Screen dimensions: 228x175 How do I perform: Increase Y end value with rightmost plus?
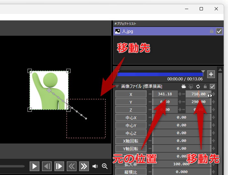pyautogui.click(x=213, y=102)
